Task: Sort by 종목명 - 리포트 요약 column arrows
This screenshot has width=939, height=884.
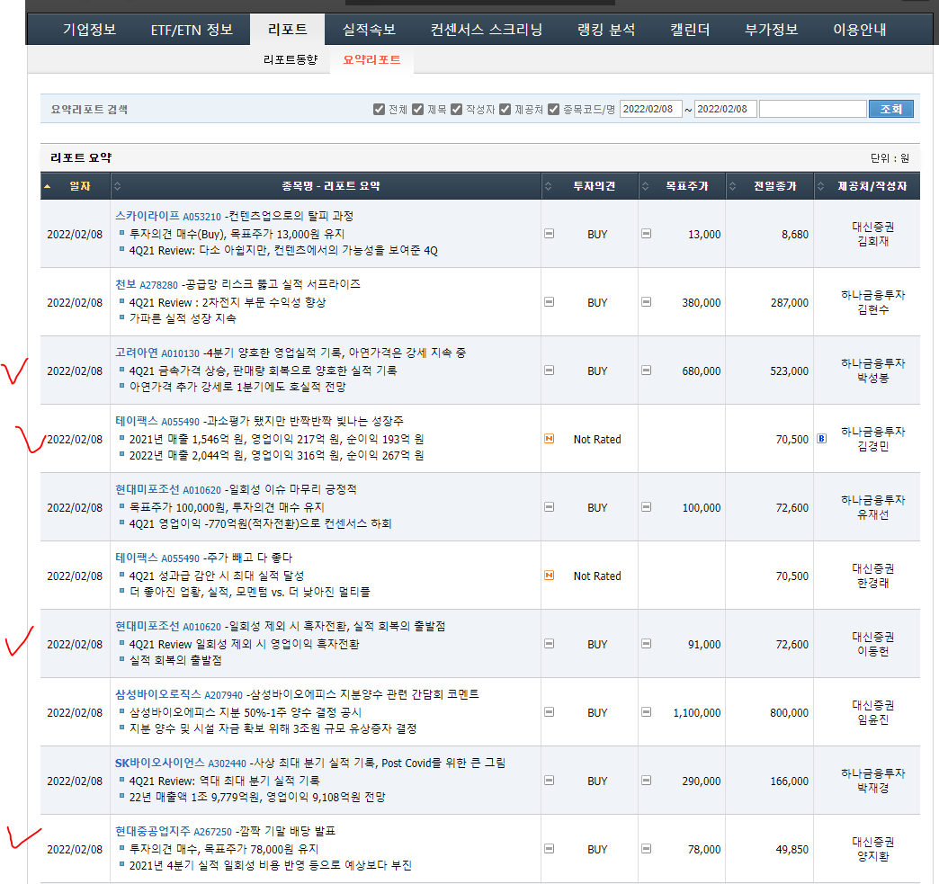Action: 117,186
